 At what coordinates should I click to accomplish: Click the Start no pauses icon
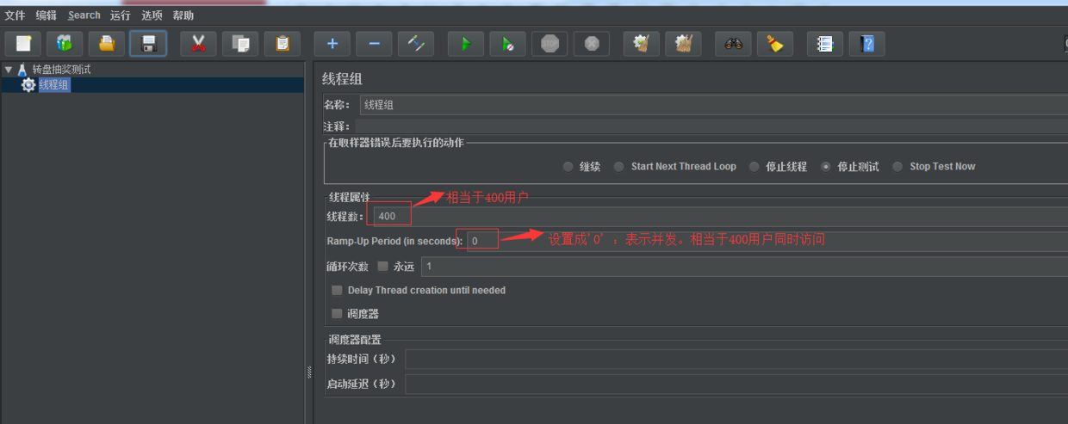[x=507, y=44]
